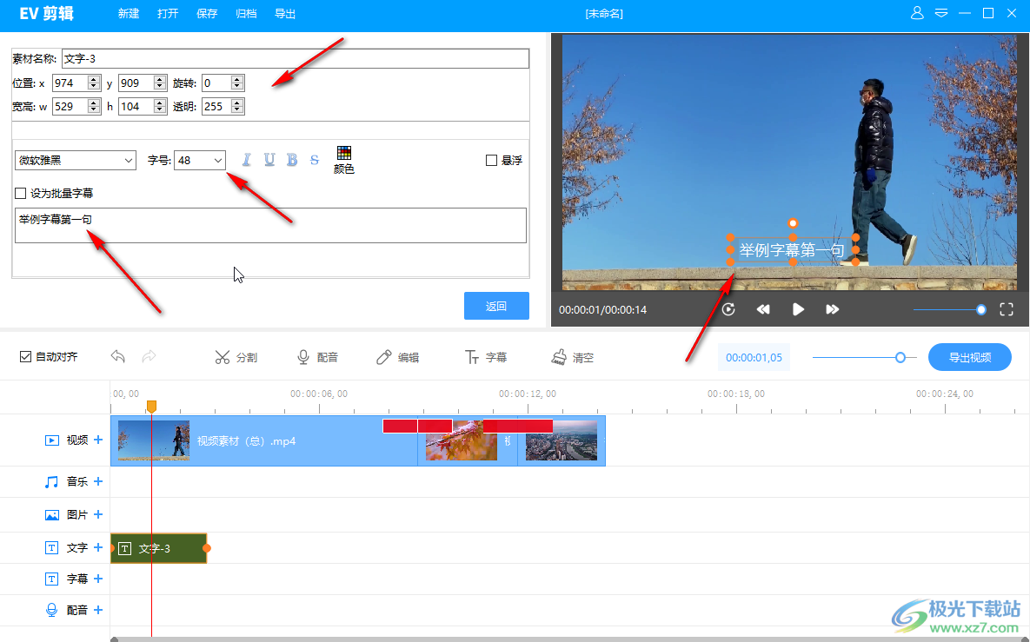The image size is (1030, 642).
Task: Click the 视频 track icon
Action: [52, 440]
